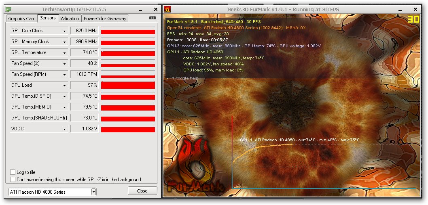This screenshot has height=205, width=428.
Task: Click the yellow FPS counter in FurMark
Action: pos(413,19)
